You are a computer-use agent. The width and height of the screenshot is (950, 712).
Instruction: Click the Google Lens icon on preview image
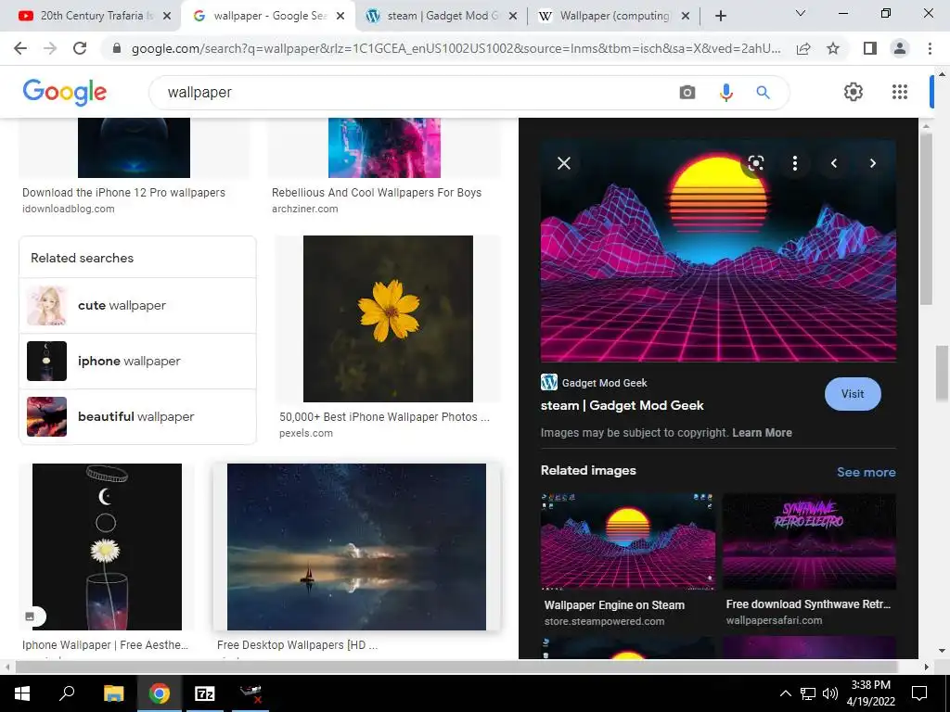click(x=755, y=163)
